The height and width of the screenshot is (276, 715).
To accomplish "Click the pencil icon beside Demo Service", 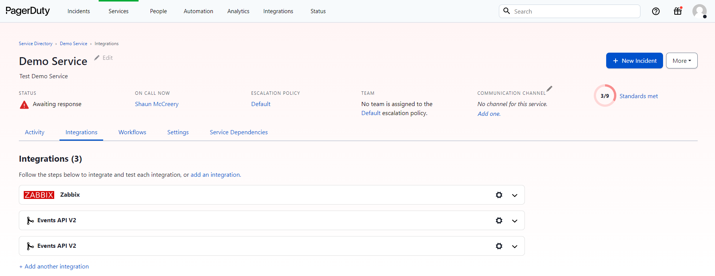I will tap(97, 58).
